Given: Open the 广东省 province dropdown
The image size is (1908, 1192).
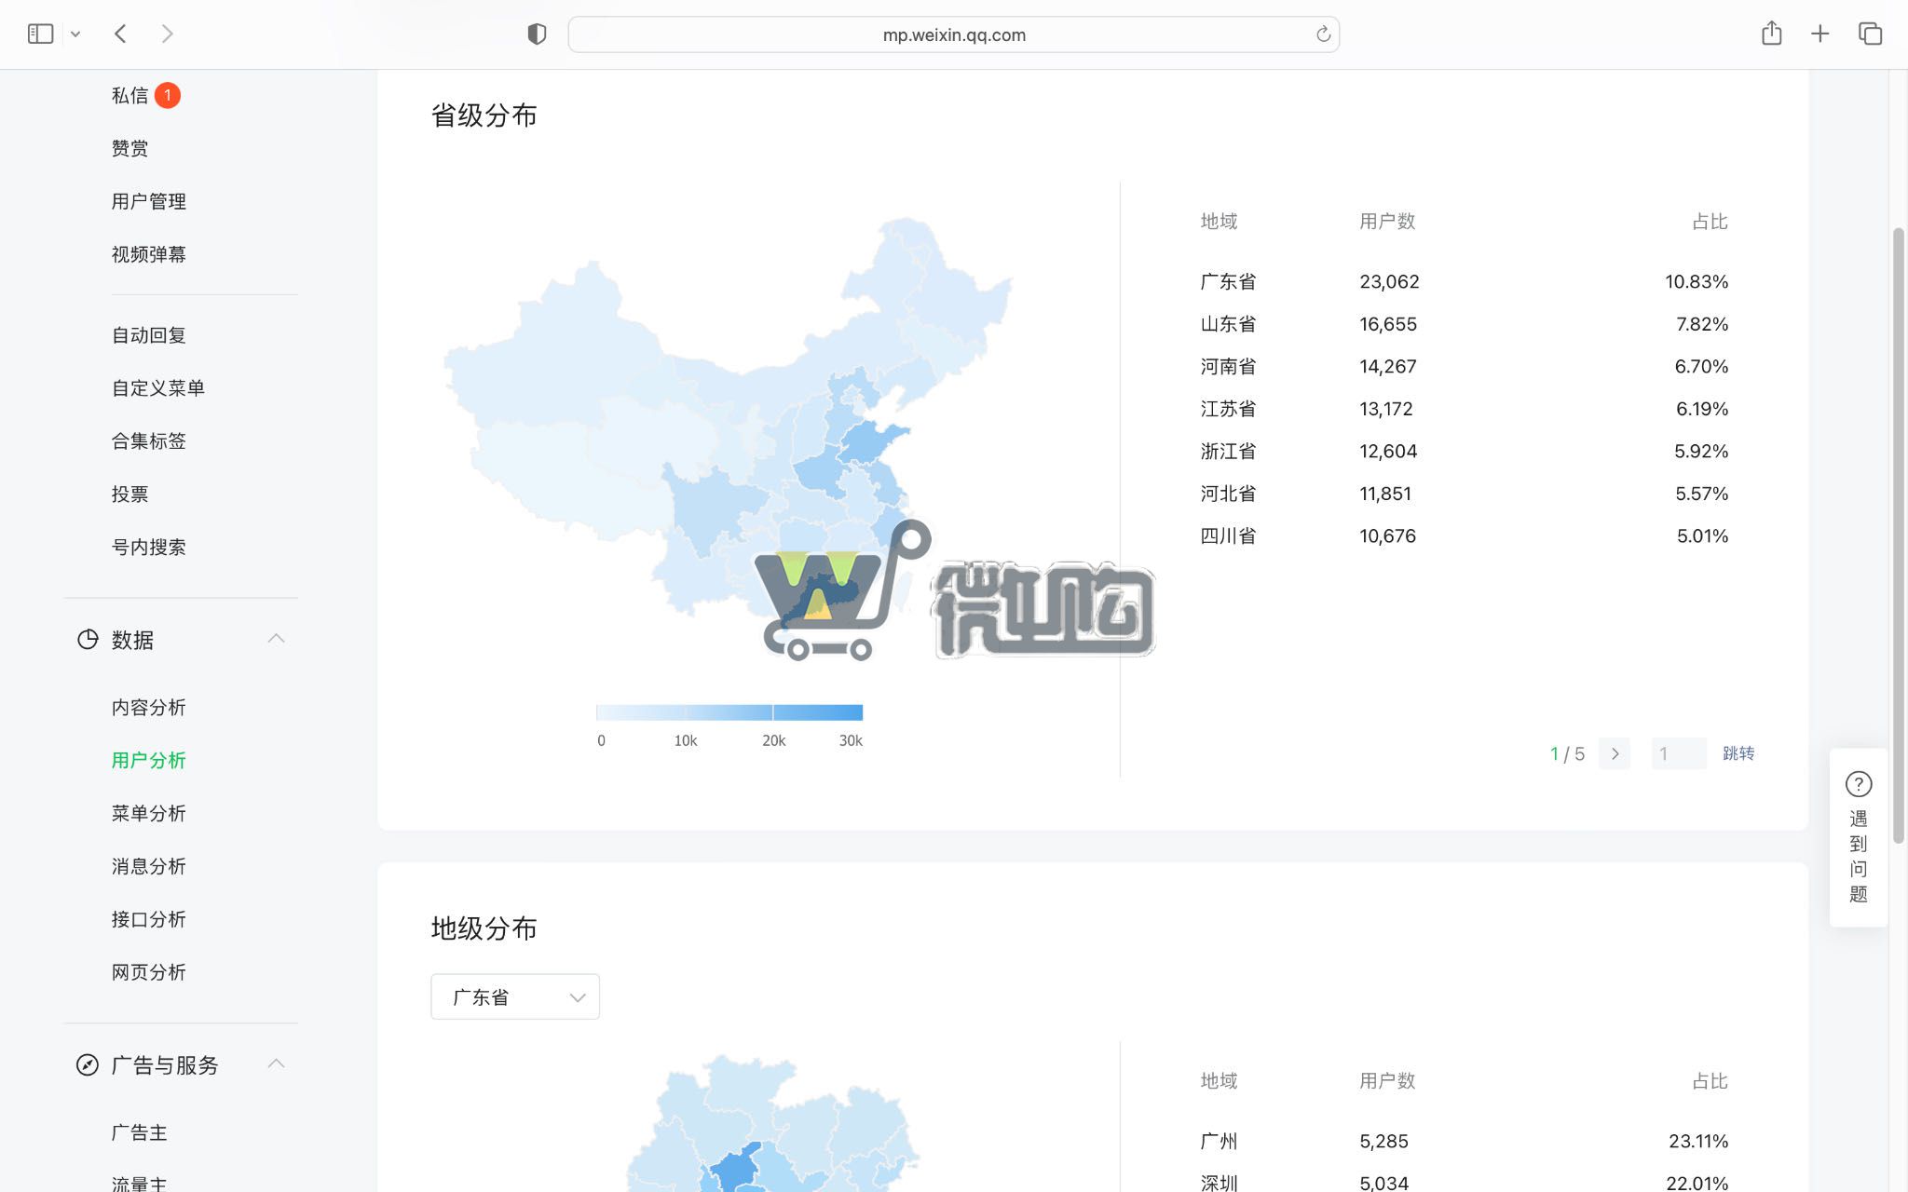Looking at the screenshot, I should [x=514, y=996].
